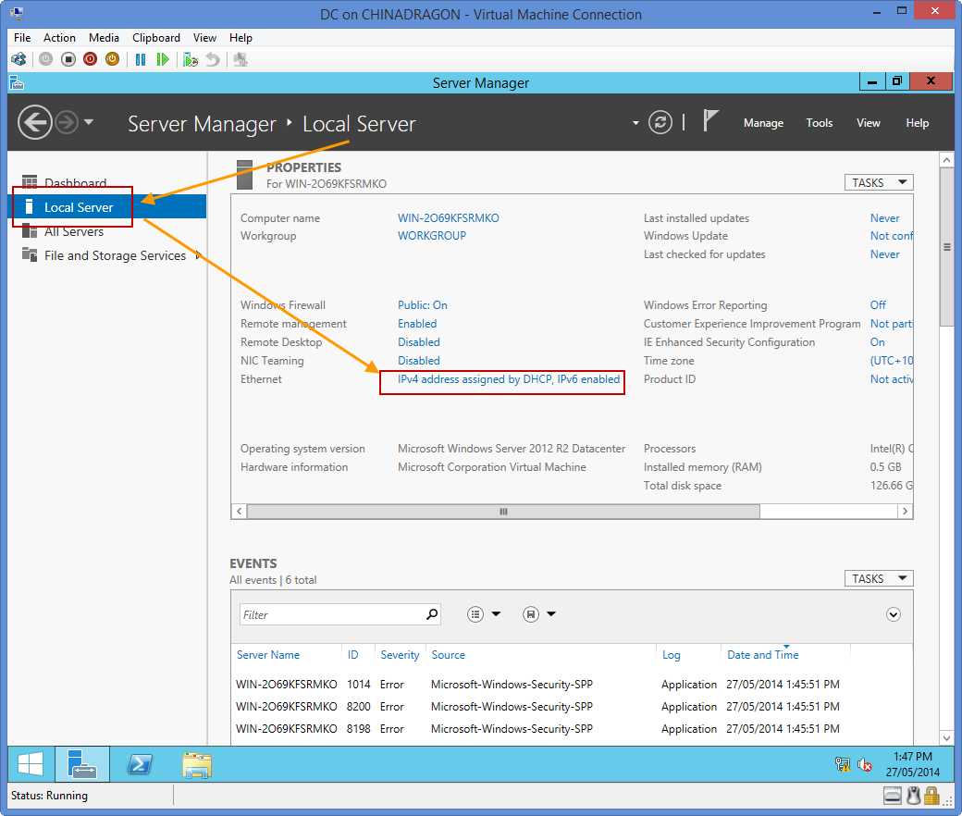Open Server Manager from the taskbar
The width and height of the screenshot is (962, 816).
[x=82, y=764]
